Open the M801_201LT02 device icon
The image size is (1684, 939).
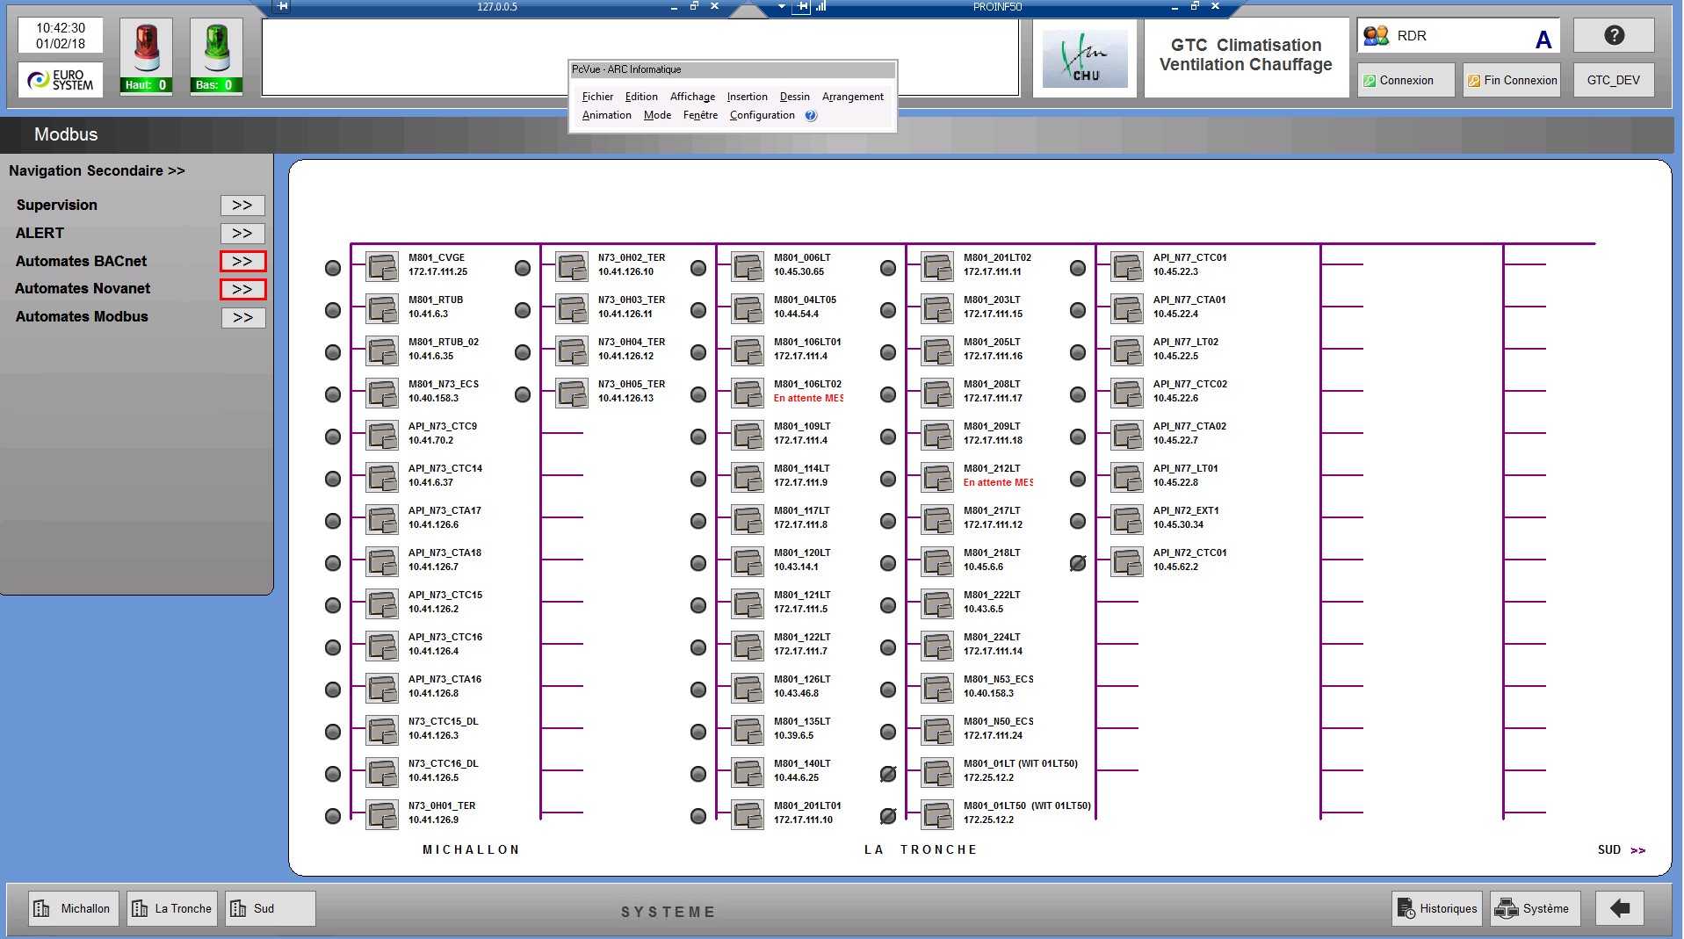tap(937, 266)
